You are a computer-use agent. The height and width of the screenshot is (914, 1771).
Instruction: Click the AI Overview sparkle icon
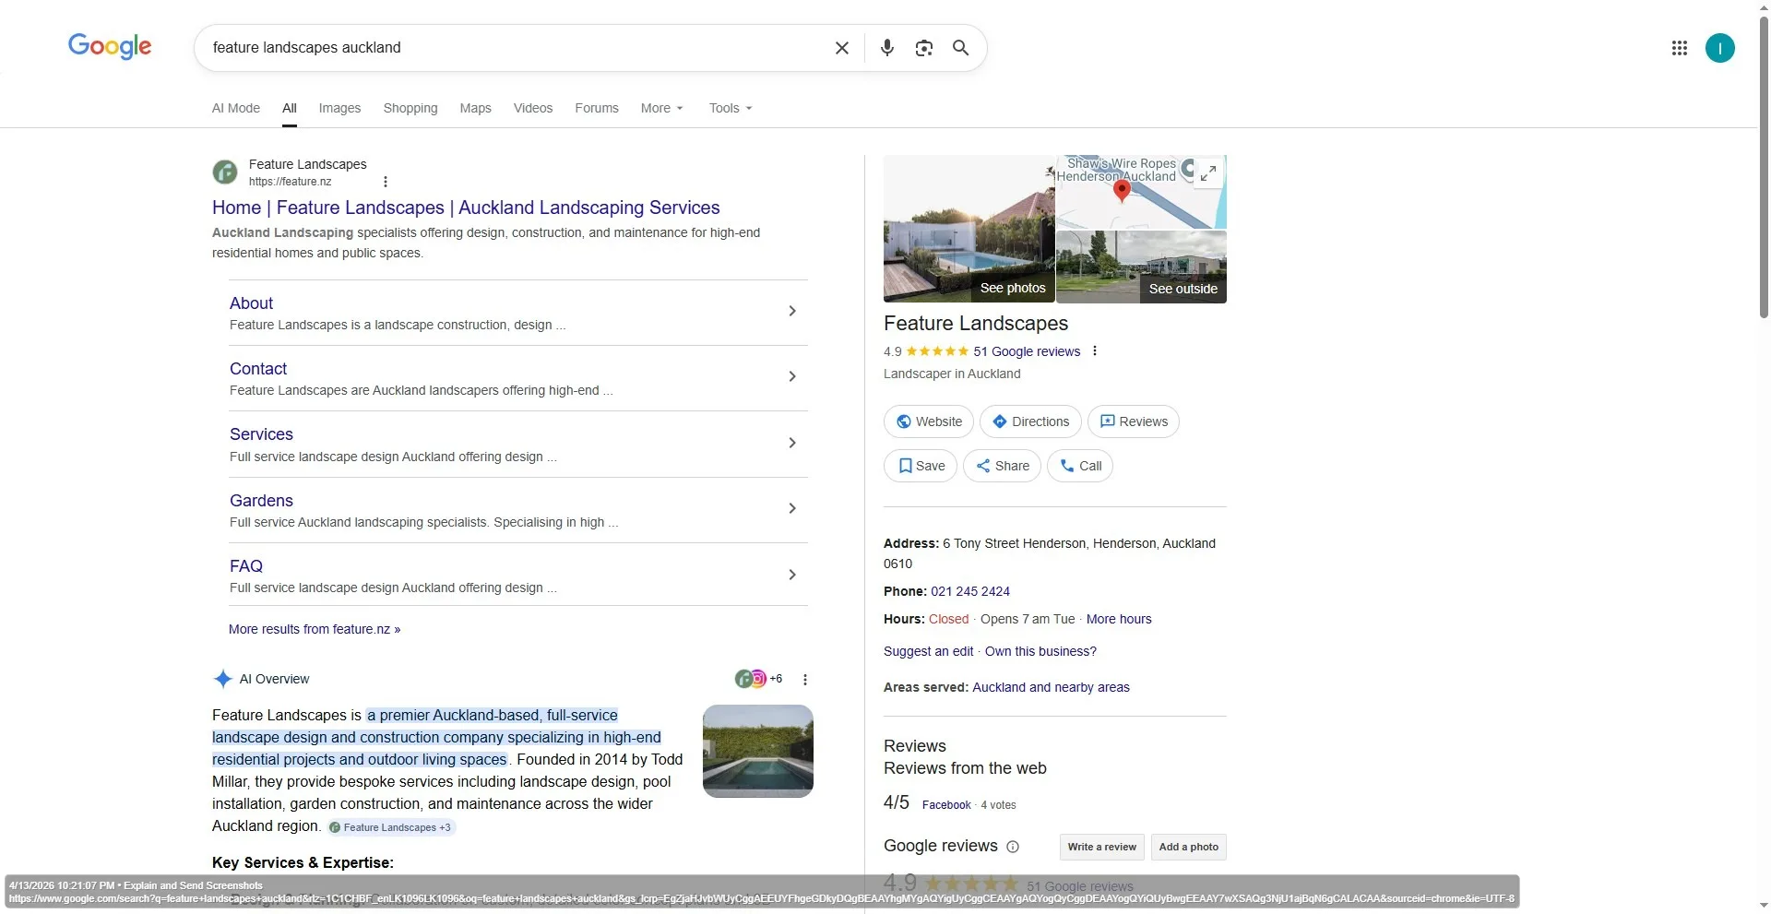(222, 679)
